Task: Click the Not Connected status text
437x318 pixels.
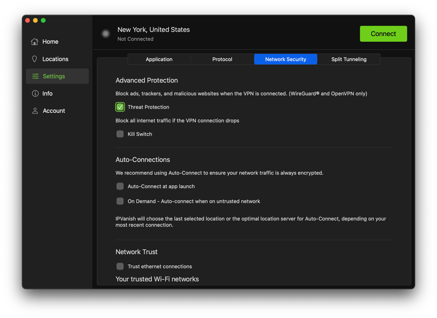Action: [135, 39]
